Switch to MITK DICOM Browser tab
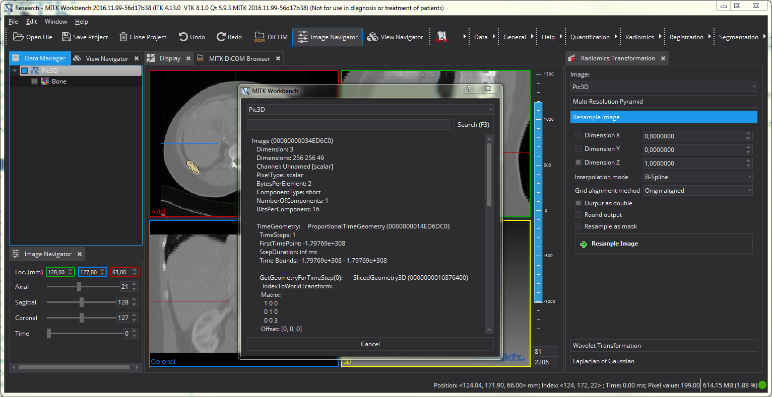Screen dimensions: 772x397 pyautogui.click(x=239, y=58)
